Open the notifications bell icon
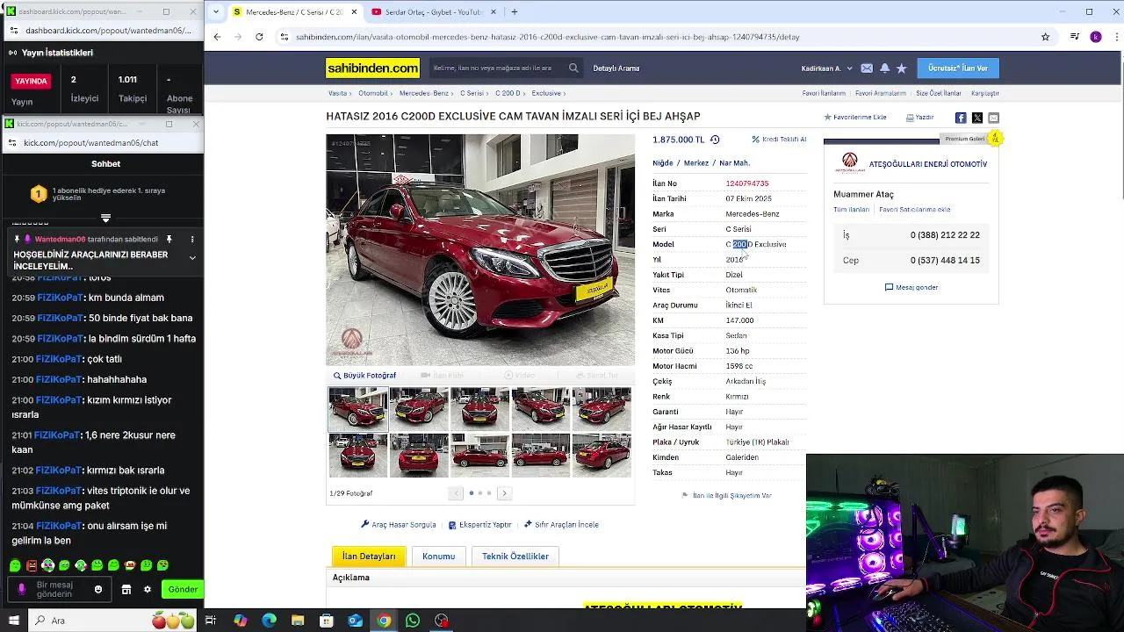Screen dimensions: 1124x632 [884, 68]
